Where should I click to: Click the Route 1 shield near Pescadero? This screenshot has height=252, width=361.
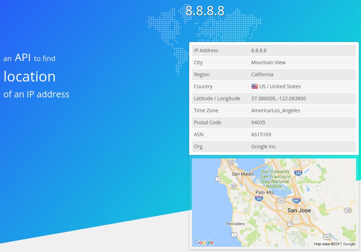point(234,234)
